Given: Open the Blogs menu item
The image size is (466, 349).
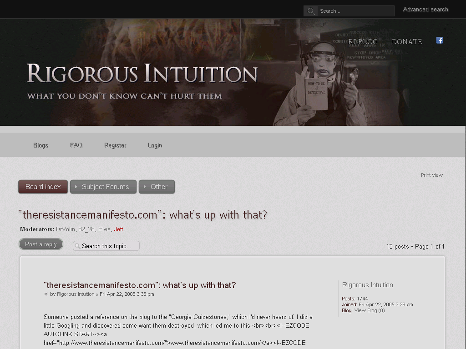Looking at the screenshot, I should [x=41, y=145].
